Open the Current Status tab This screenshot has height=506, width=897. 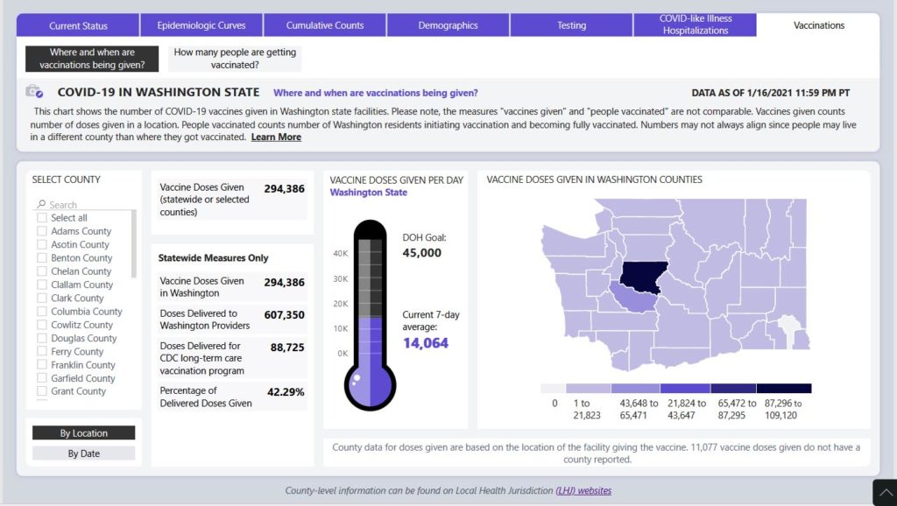click(78, 25)
